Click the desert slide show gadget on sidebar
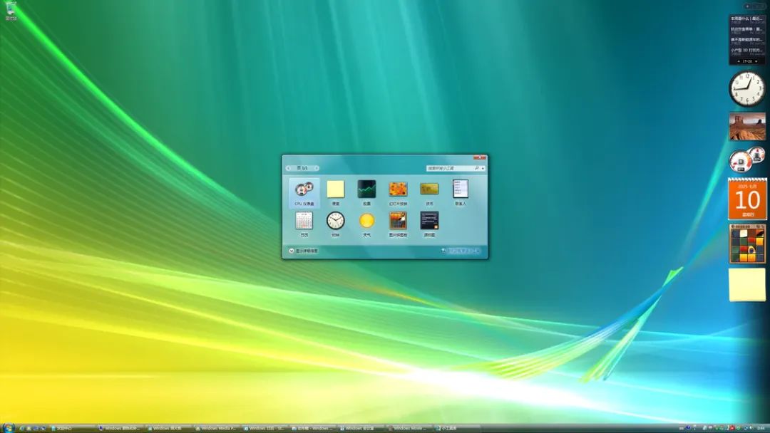The height and width of the screenshot is (433, 770). [x=747, y=126]
